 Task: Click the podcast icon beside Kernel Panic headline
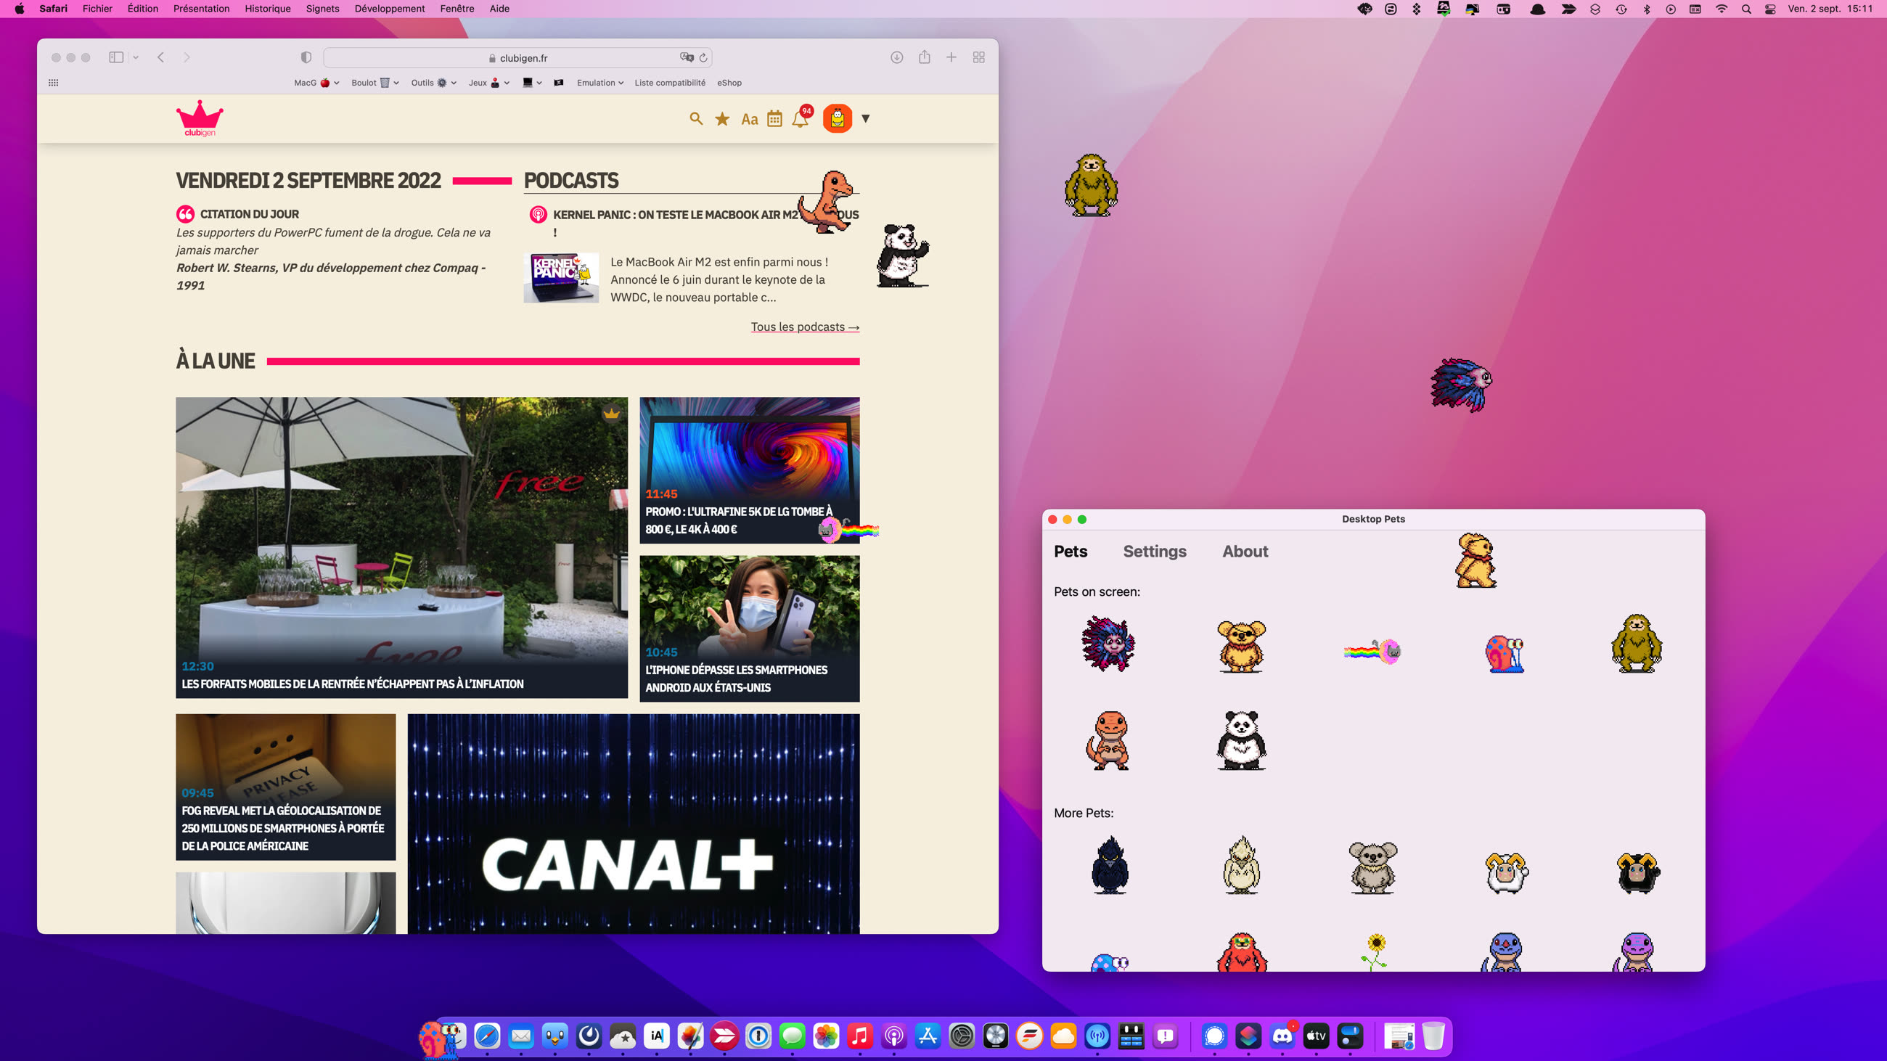pyautogui.click(x=538, y=214)
